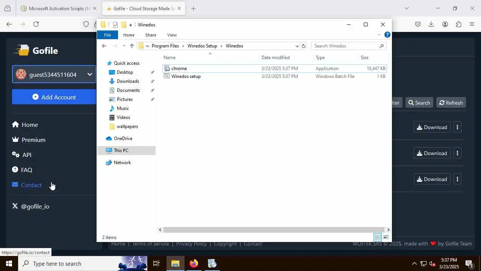
Task: Click the Add Account button
Action: pos(54,97)
